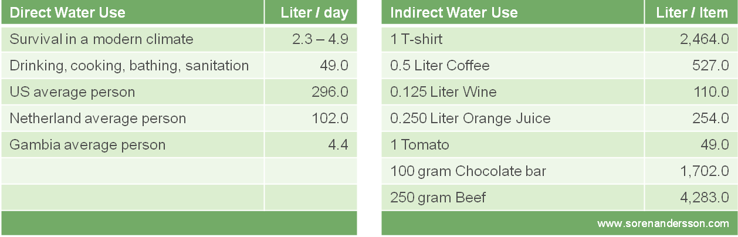Click the Indirect Water Use header
The image size is (738, 237).
pos(454,12)
